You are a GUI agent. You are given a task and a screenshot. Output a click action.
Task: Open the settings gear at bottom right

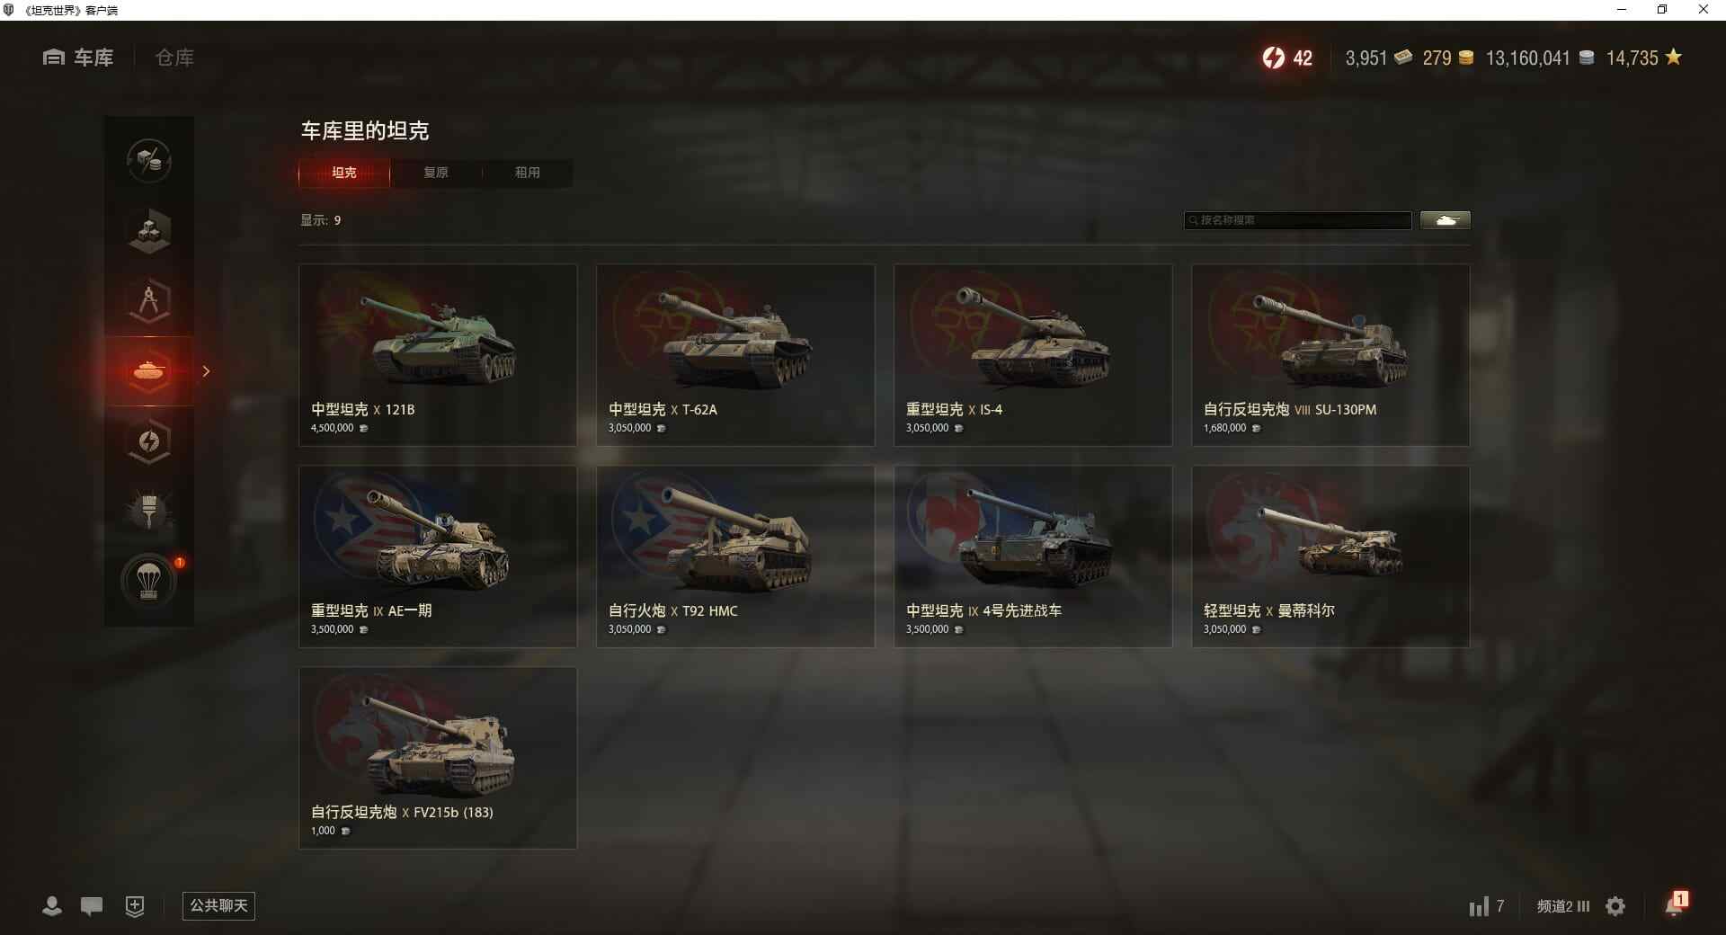1615,905
